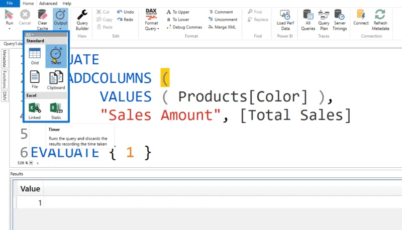Enable the Query Plan trace

click(324, 20)
